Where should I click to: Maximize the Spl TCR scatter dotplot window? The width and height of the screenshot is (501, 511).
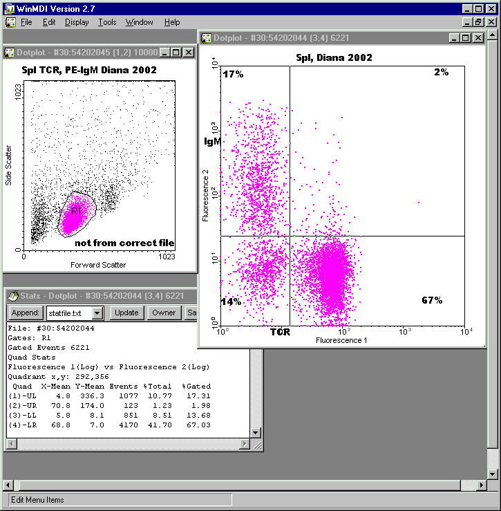(176, 52)
